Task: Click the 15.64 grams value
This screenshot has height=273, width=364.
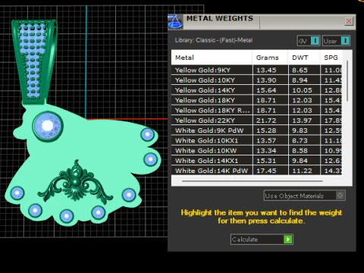Action: click(266, 90)
